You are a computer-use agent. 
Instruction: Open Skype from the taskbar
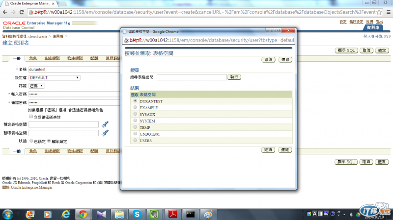[137, 214]
